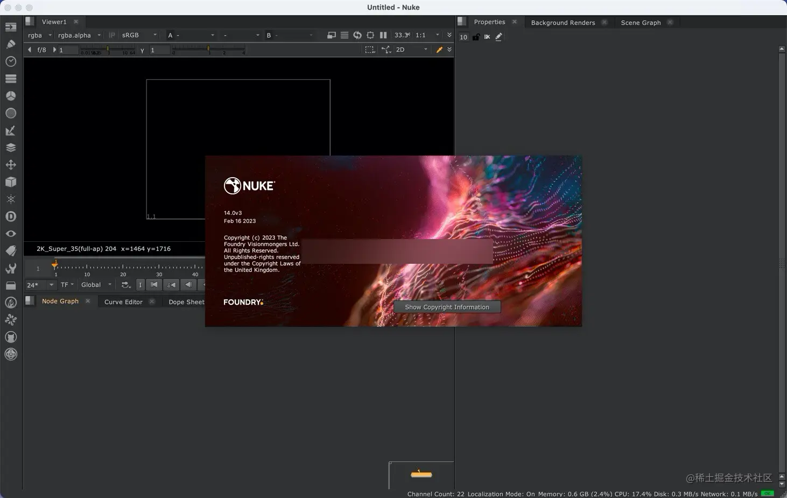This screenshot has width=787, height=498.
Task: Switch to the Properties tab
Action: [x=489, y=22]
